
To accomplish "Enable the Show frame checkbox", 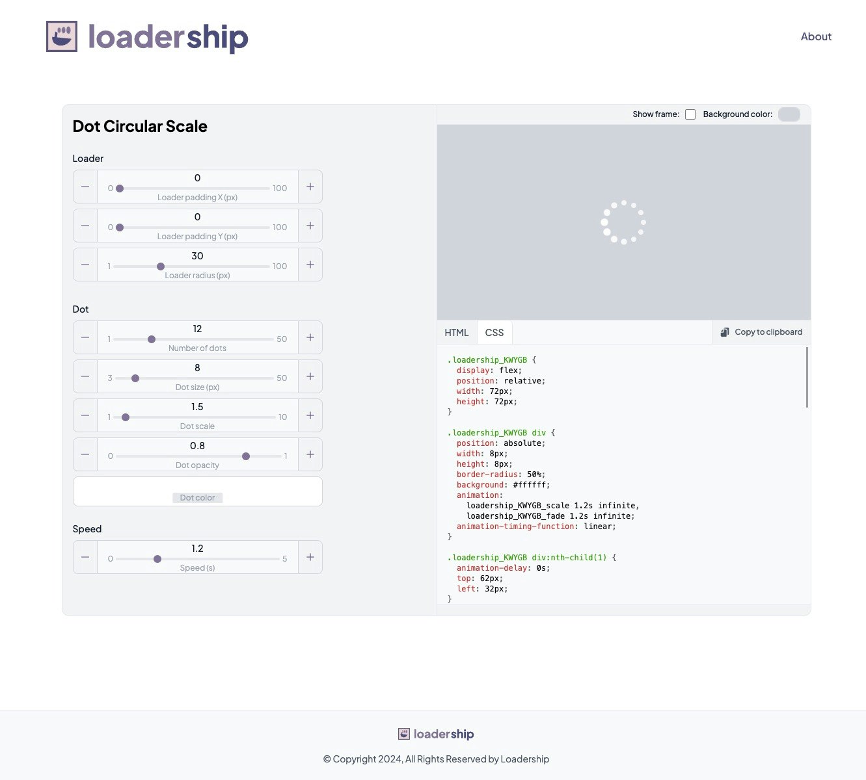I will click(690, 114).
